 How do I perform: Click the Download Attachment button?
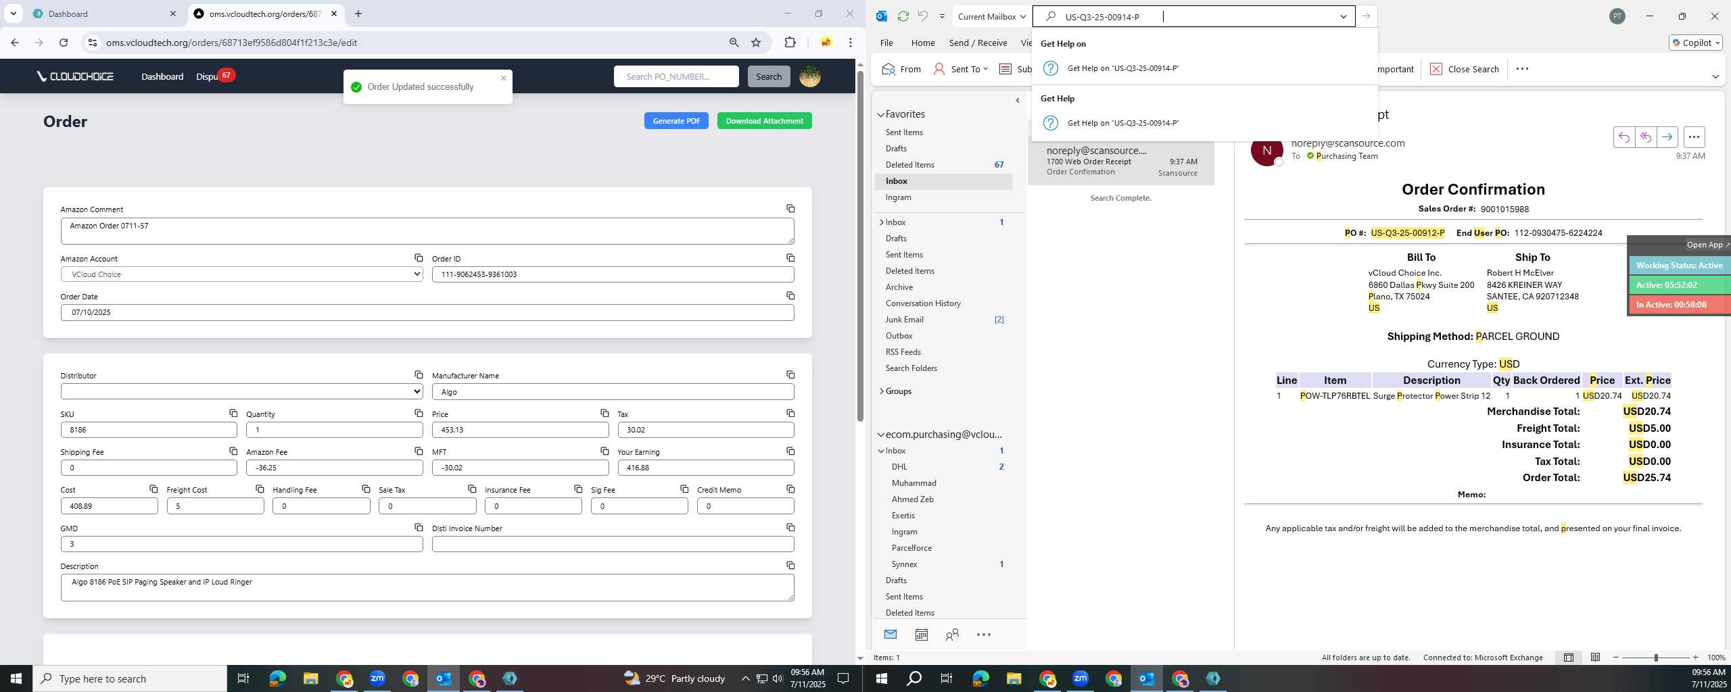pos(764,121)
